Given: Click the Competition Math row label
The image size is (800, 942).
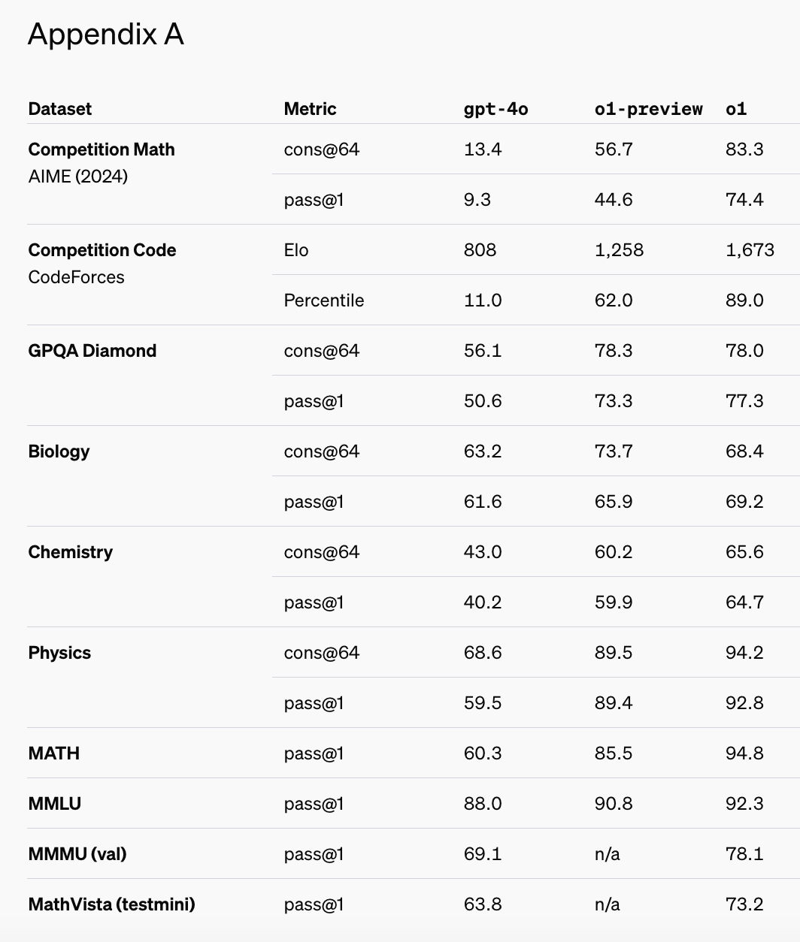Looking at the screenshot, I should click(102, 149).
